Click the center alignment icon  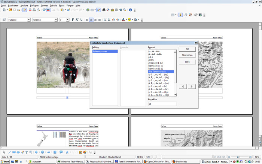coord(91,19)
